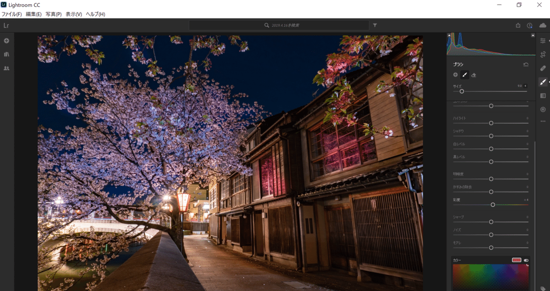Open the keyword tag panel icon

543,288
